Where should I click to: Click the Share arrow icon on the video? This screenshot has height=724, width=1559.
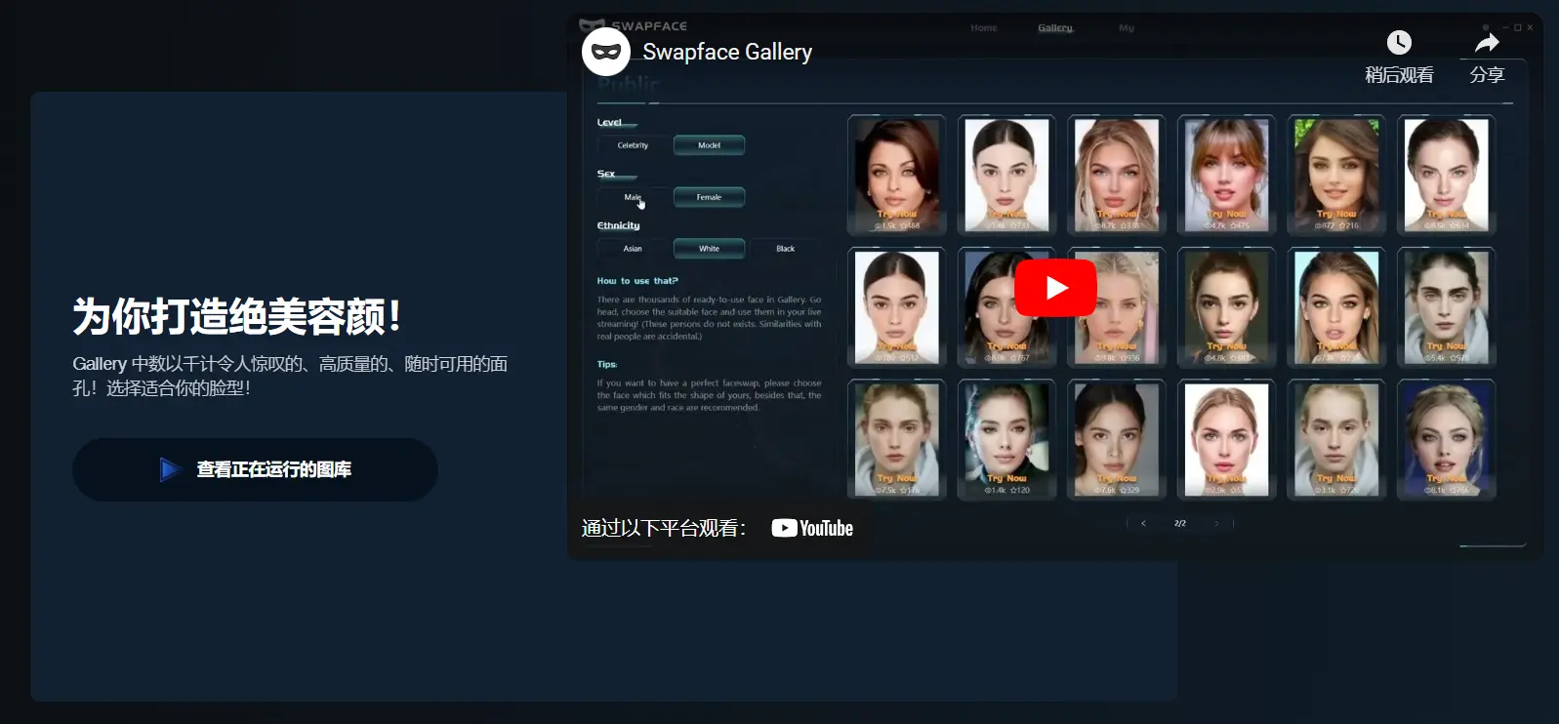point(1487,42)
